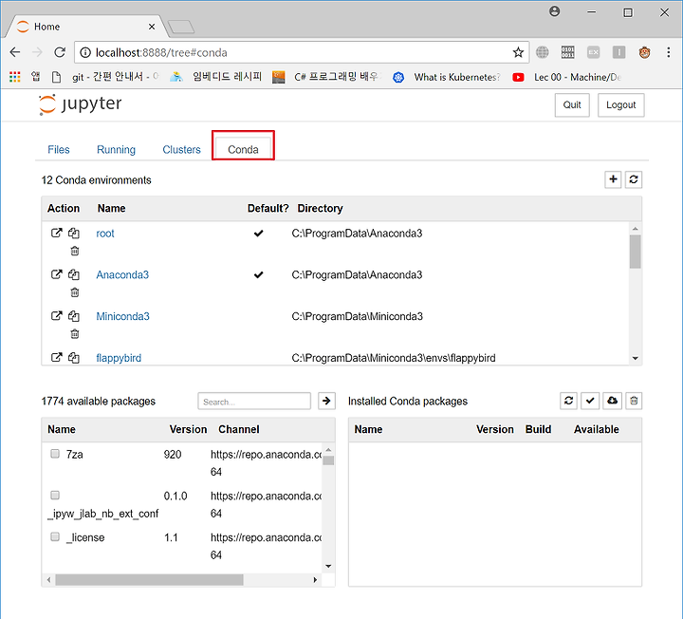Screen dimensions: 683x619
Task: Click 920 version of 7za
Action: [x=173, y=454]
